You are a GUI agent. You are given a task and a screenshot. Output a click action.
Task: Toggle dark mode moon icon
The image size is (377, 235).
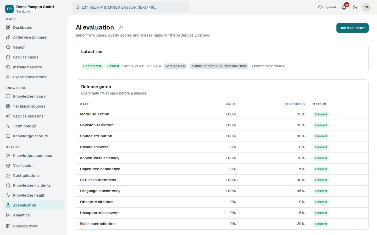[x=355, y=7]
